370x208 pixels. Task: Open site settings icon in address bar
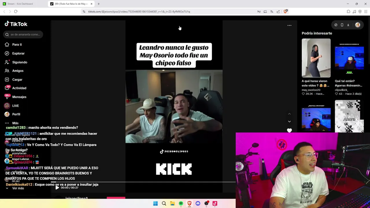coord(84,12)
